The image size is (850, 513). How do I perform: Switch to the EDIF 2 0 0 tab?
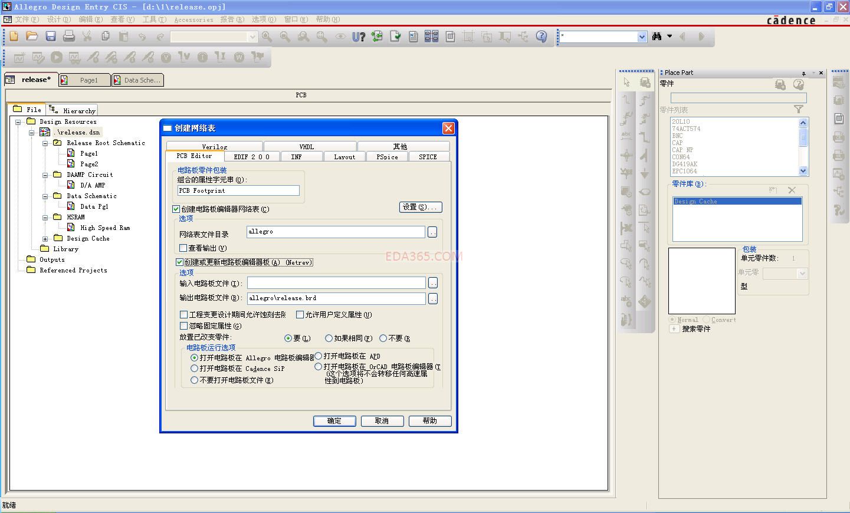(x=252, y=157)
